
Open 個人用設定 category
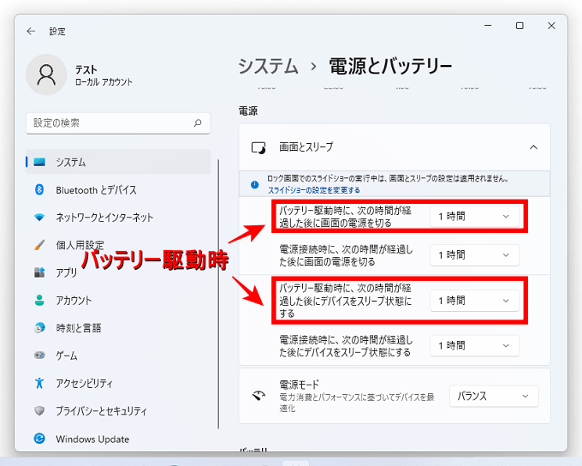tap(118, 245)
